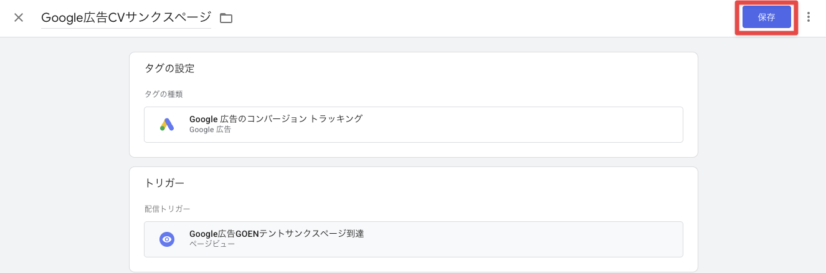
Task: Edit the tag name Google広告CVサンクスページ
Action: (x=125, y=17)
